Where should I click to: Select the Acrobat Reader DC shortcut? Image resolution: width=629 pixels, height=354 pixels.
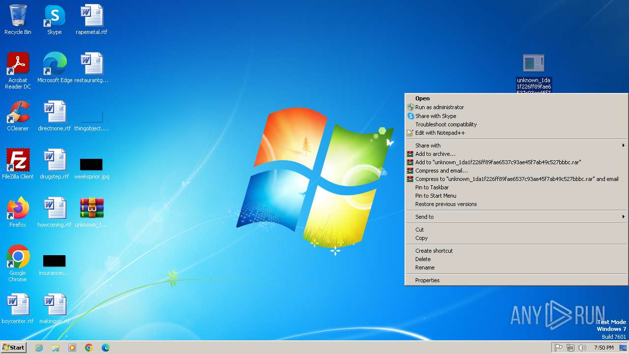pos(18,70)
